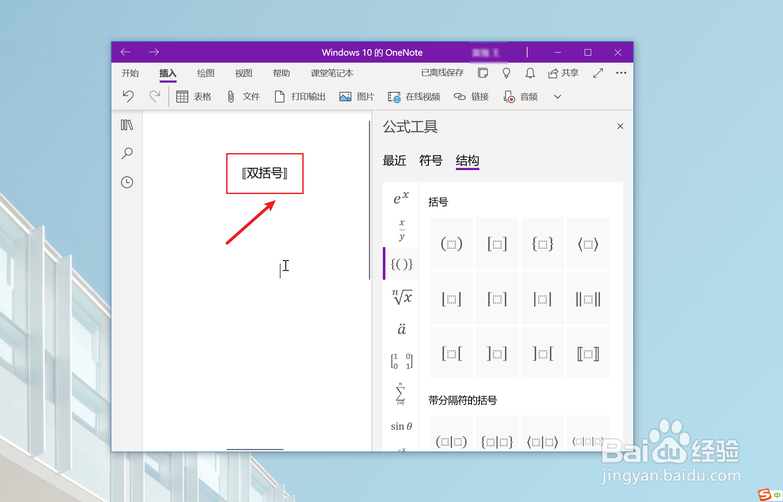Click the lightbulb tips icon
783x502 pixels.
[x=506, y=73]
